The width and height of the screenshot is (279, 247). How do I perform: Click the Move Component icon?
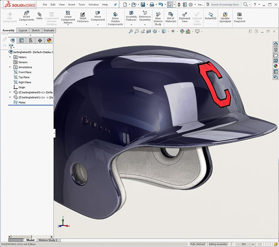(x=98, y=13)
